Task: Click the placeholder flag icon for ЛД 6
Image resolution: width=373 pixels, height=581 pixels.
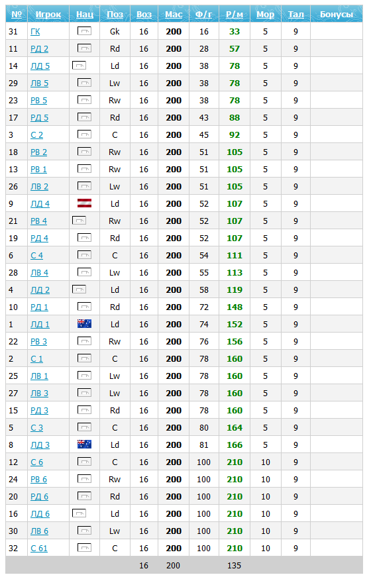Action: [x=79, y=513]
